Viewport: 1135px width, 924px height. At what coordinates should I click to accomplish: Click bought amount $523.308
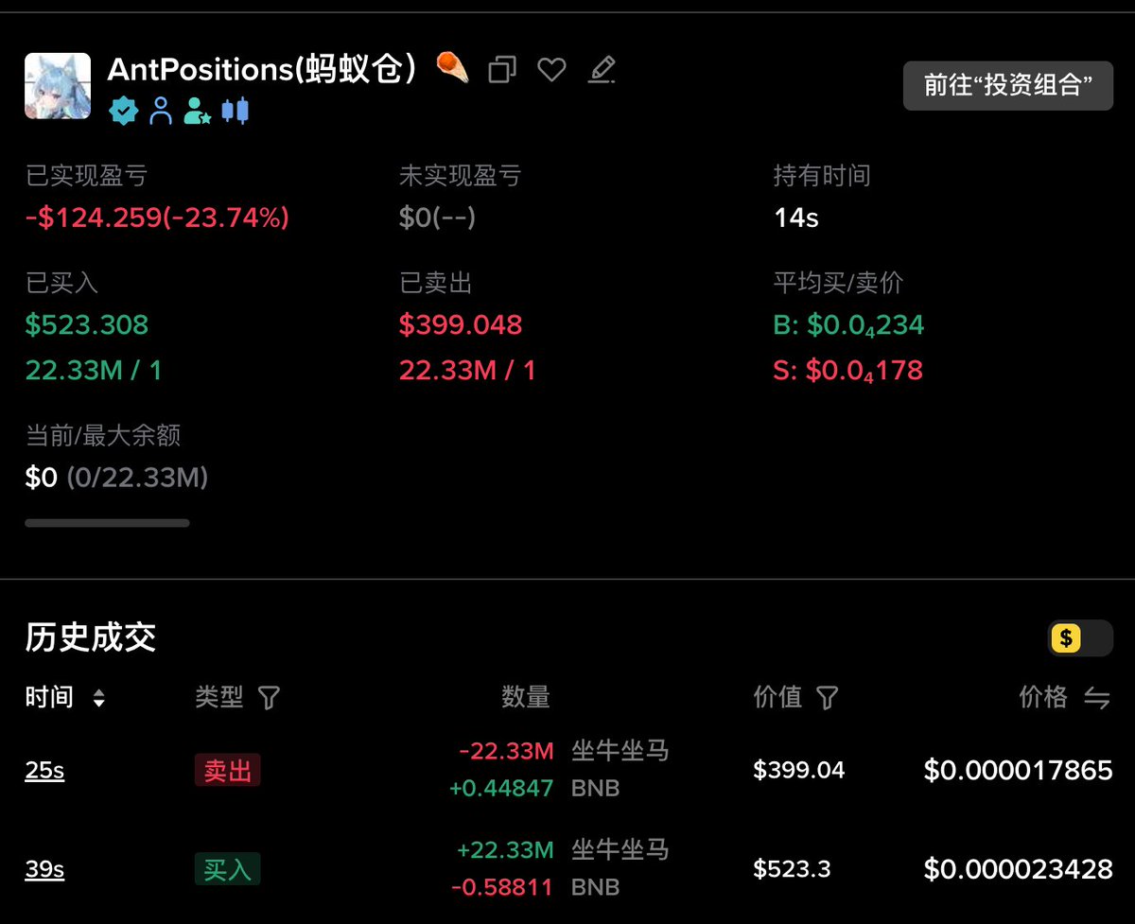pos(87,325)
